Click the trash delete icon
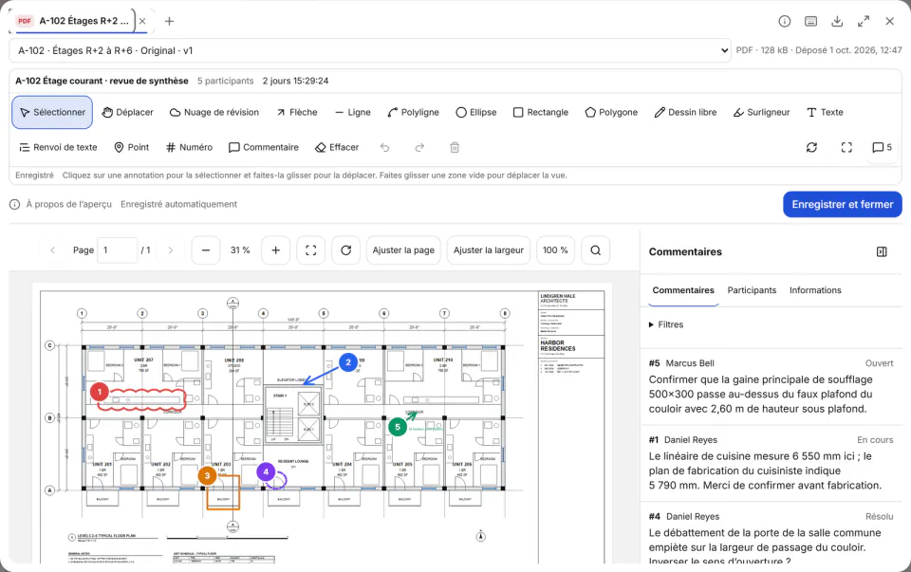Viewport: 911px width, 572px height. (x=455, y=147)
